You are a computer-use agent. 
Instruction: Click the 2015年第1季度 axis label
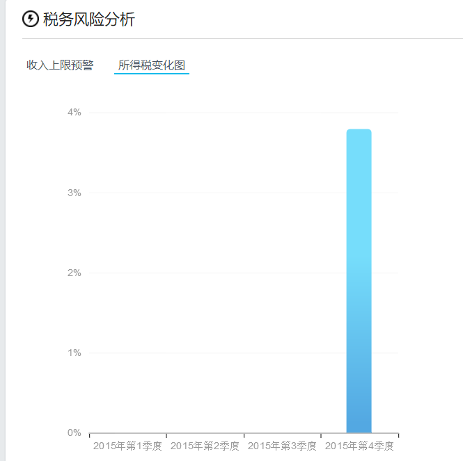pos(127,445)
